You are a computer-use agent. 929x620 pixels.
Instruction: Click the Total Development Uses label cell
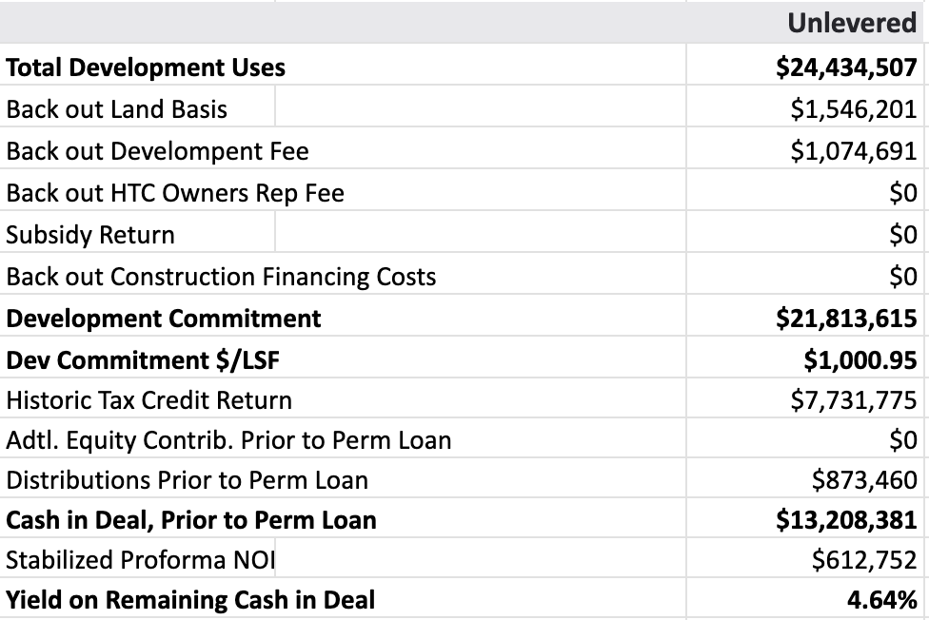[x=146, y=68]
